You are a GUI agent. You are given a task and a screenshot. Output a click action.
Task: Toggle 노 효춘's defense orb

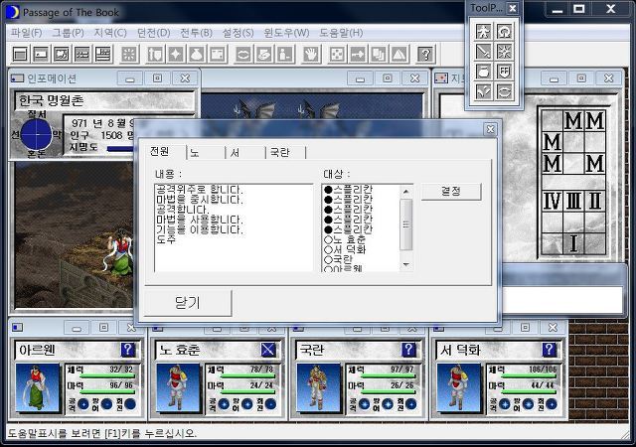pyautogui.click(x=247, y=404)
